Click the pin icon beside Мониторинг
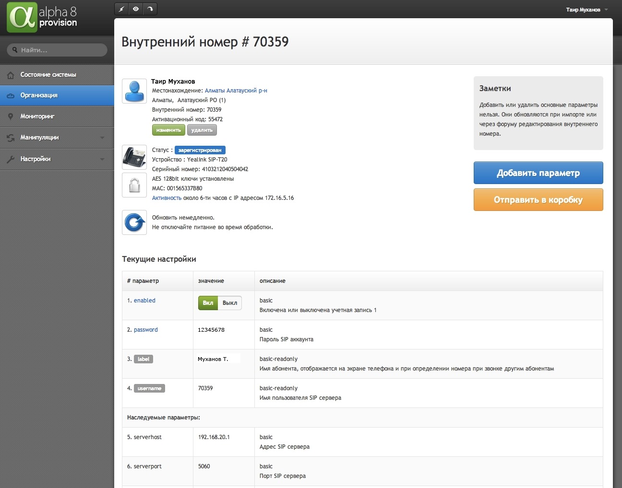 point(11,116)
